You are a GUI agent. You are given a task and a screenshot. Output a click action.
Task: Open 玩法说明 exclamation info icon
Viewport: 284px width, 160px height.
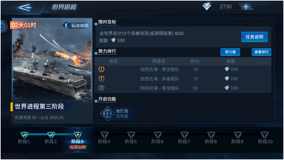pos(66,25)
